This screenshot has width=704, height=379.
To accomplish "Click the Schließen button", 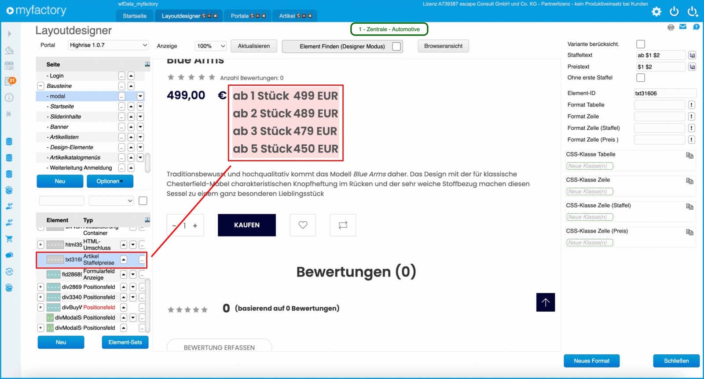I will point(676,361).
